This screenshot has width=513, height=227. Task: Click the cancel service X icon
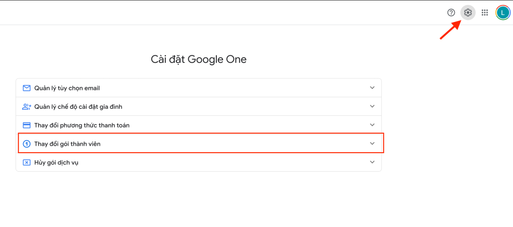pos(27,162)
